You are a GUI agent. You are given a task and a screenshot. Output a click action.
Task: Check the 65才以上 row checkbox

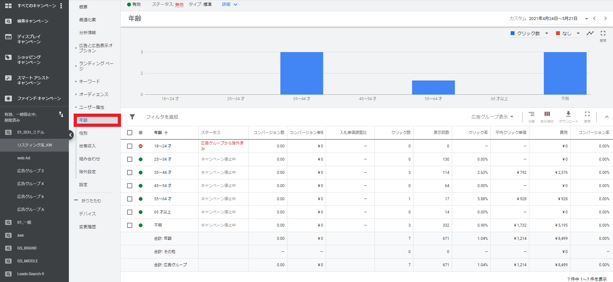tap(130, 212)
